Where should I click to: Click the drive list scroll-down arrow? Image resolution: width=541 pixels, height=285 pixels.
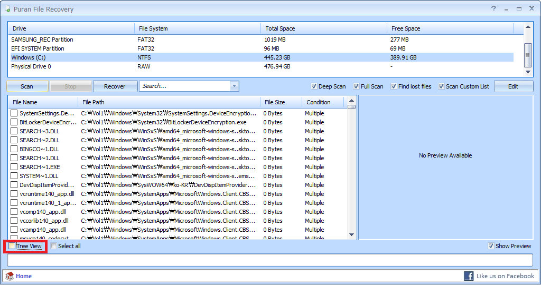click(x=528, y=72)
